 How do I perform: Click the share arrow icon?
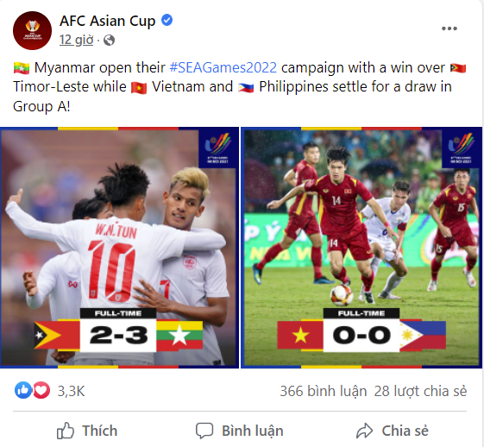pos(365,431)
